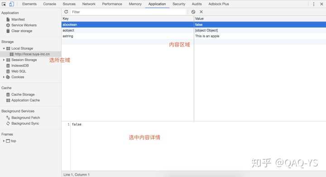Go to the Memory tab
The width and height of the screenshot is (326, 177).
coord(135,4)
